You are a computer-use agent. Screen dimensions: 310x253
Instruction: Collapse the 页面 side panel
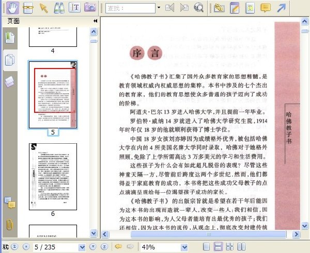(95, 21)
